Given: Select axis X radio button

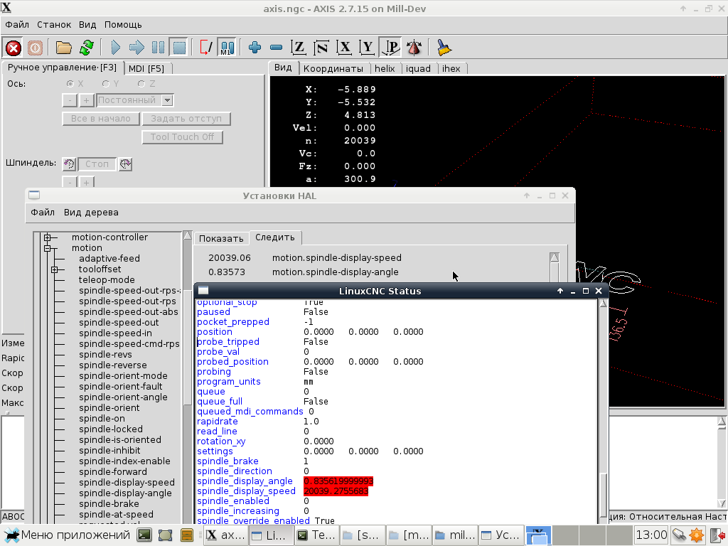Looking at the screenshot, I should pos(70,84).
